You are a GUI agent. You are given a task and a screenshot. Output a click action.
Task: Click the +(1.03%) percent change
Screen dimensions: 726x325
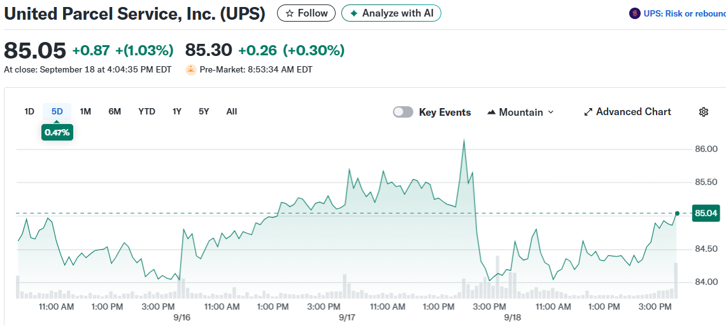pos(145,50)
